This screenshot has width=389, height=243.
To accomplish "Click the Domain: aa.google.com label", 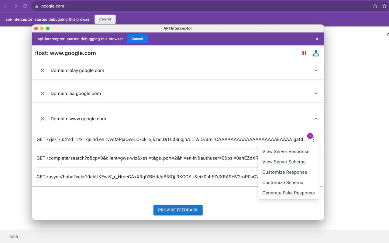I will [76, 94].
